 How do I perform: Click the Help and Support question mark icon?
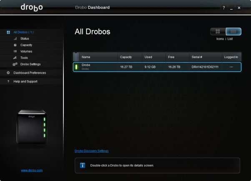pyautogui.click(x=8, y=82)
